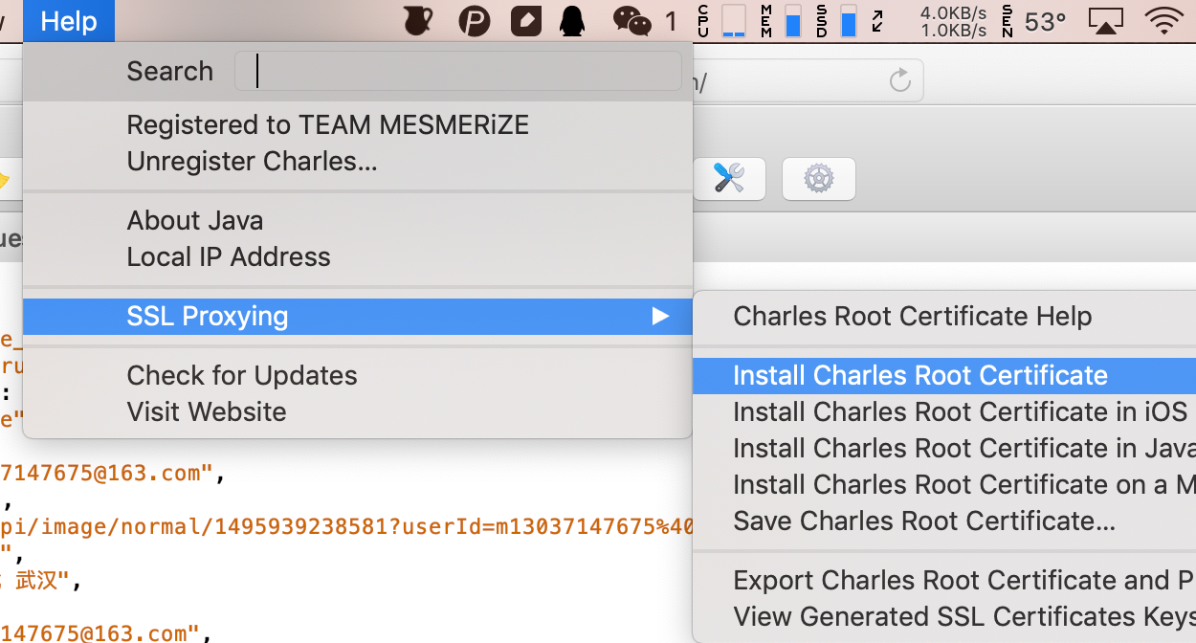
Task: Open the Help menu in menu bar
Action: tap(69, 21)
